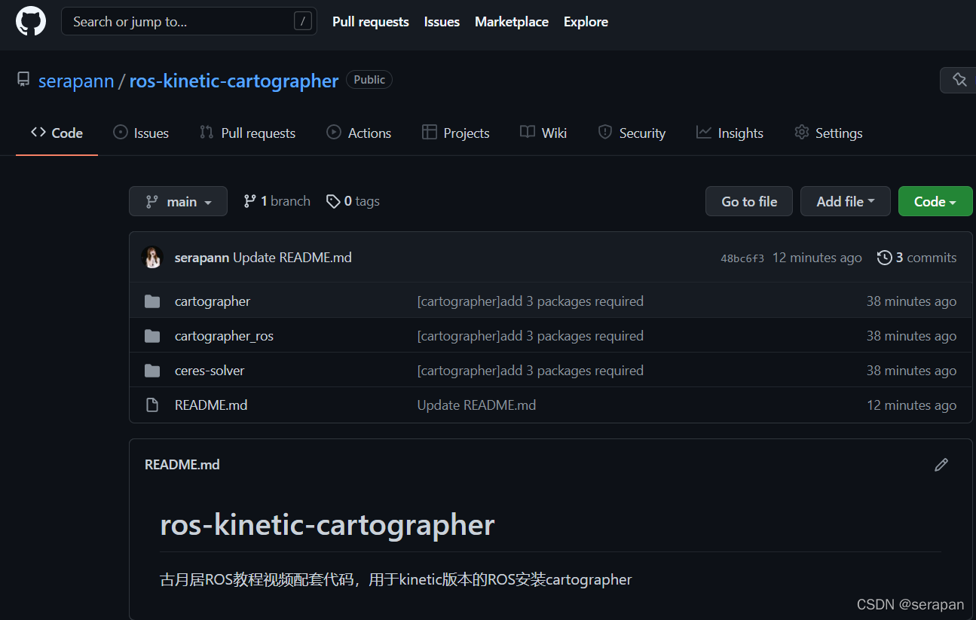
Task: Click the Public visibility badge
Action: point(369,80)
